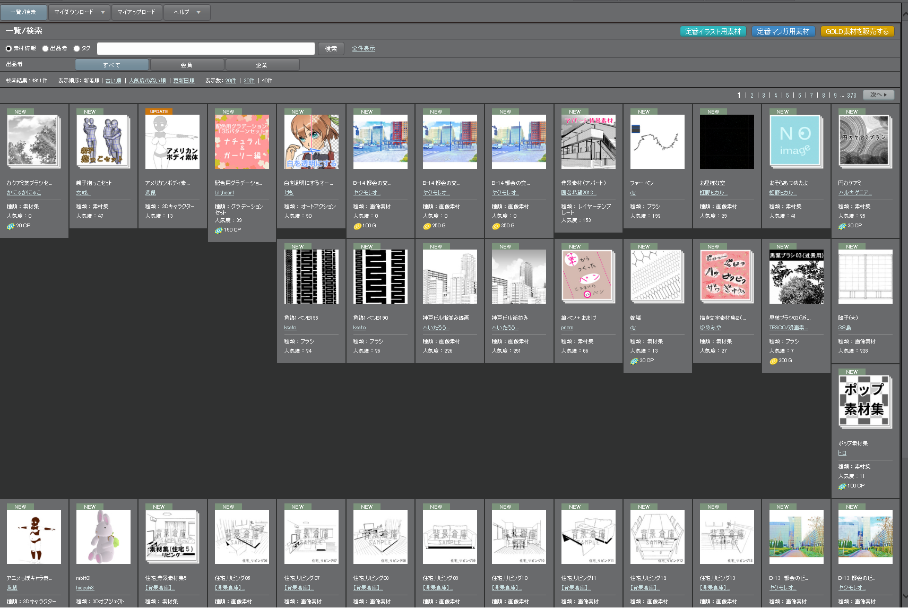Click the 配色用グラデーション pink set thumbnail
This screenshot has width=908, height=608.
pos(241,142)
